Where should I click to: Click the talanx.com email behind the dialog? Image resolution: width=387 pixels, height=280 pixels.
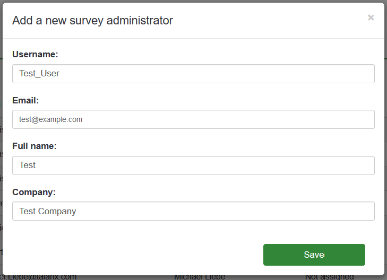pos(42,277)
